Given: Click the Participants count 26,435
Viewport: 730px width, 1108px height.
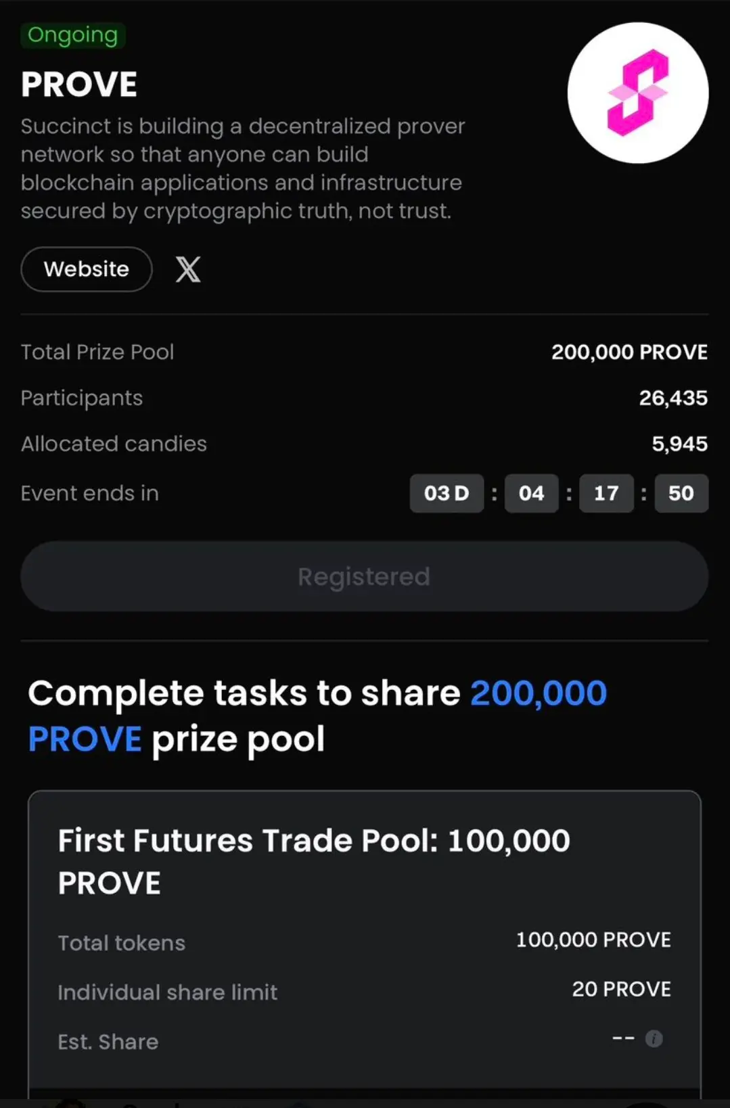Looking at the screenshot, I should [673, 398].
